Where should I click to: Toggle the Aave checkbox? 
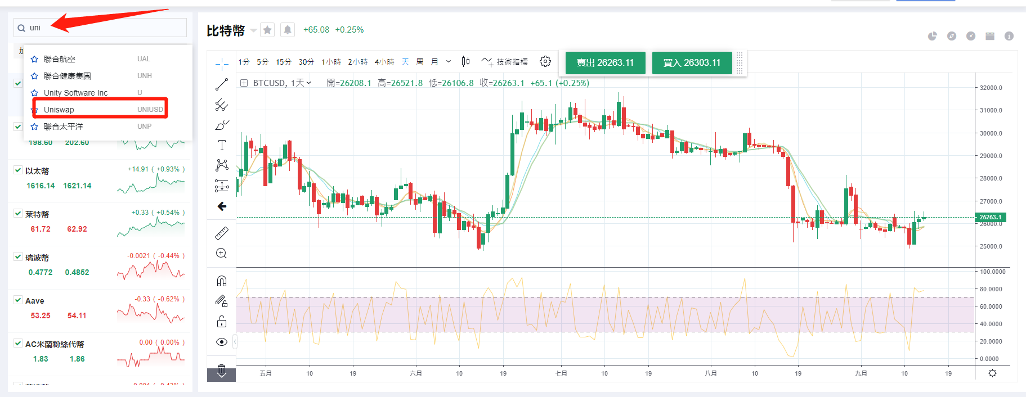coord(18,300)
